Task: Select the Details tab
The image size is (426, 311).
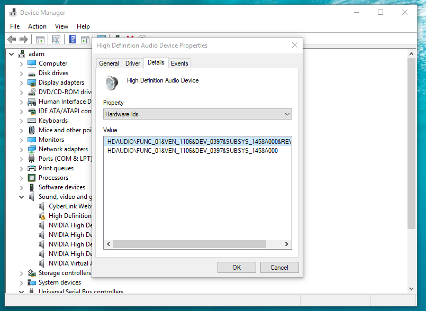Action: pyautogui.click(x=156, y=62)
